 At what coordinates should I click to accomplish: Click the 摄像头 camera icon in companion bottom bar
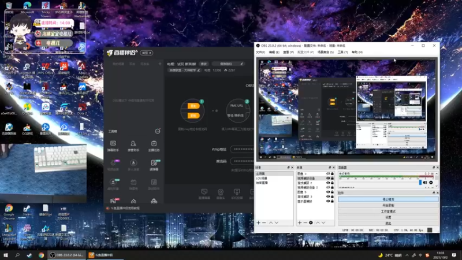[x=221, y=194]
